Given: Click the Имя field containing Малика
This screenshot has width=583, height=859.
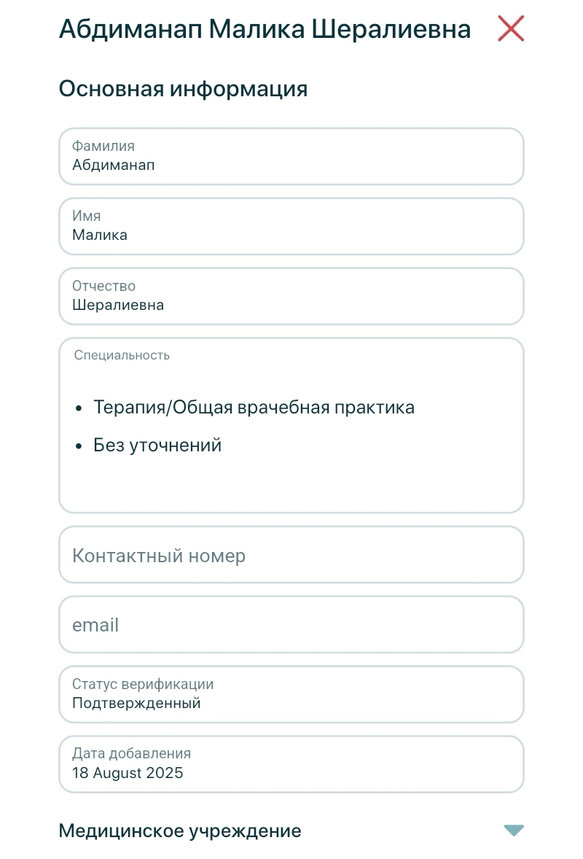Looking at the screenshot, I should coord(291,227).
